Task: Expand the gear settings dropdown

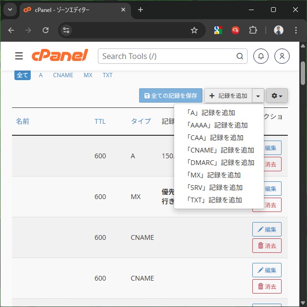Action: coord(277,95)
